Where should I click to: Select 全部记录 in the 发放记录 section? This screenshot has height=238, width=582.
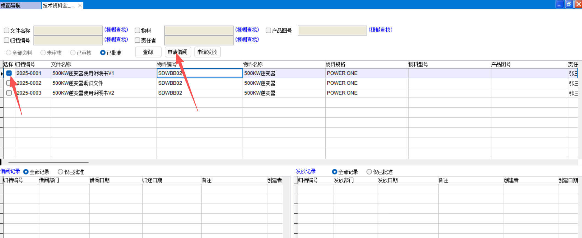click(x=334, y=172)
